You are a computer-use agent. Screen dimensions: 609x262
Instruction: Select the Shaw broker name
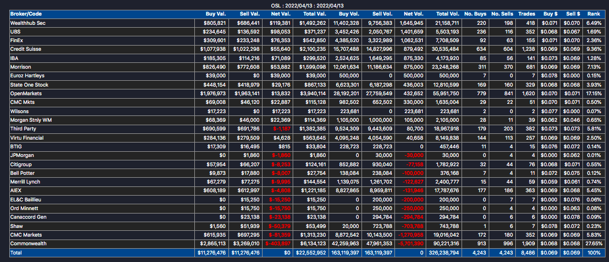[17, 226]
